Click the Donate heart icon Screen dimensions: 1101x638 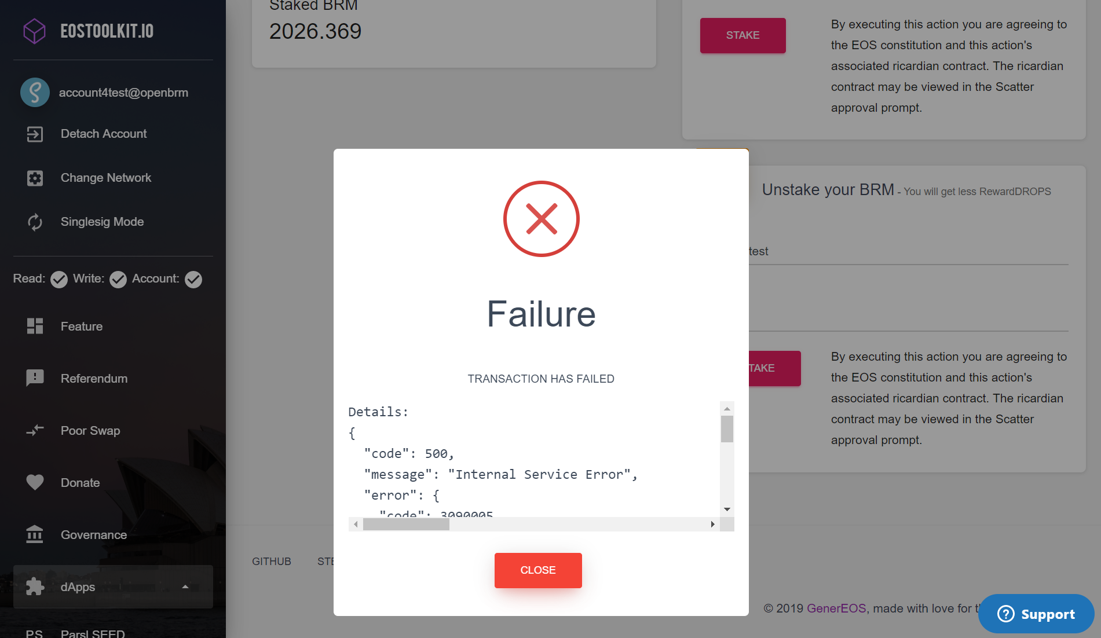pos(35,482)
